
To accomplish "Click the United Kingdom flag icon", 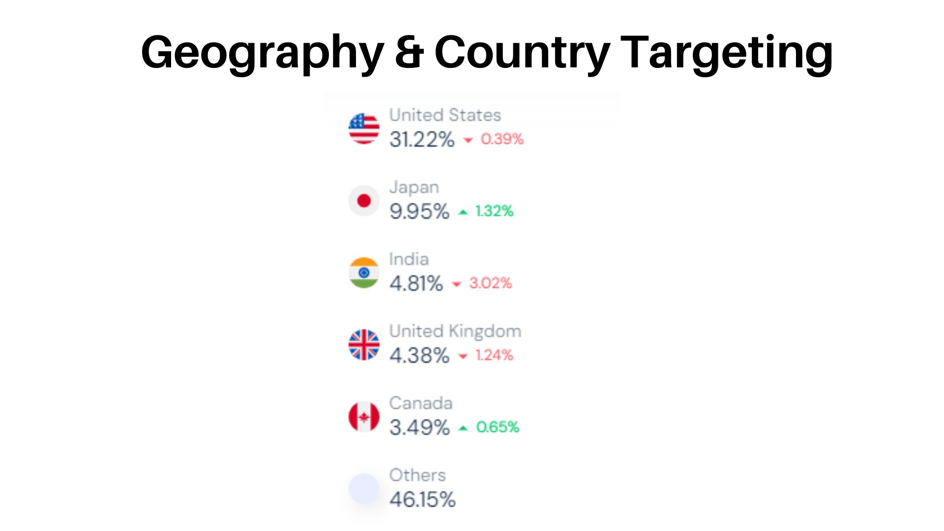I will coord(364,345).
